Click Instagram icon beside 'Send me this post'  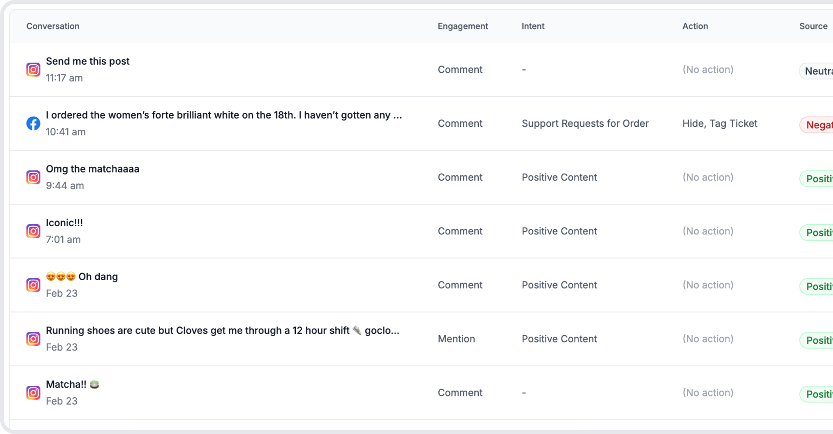coord(33,69)
